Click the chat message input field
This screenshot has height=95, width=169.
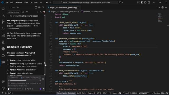(x=25, y=85)
